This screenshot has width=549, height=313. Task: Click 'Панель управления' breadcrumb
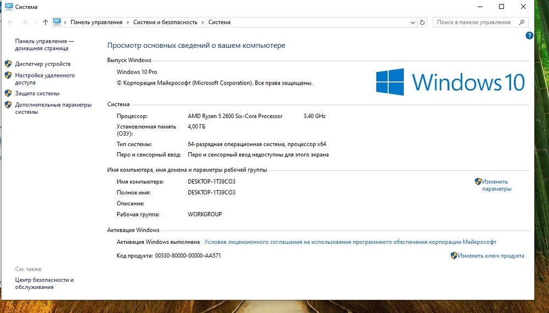coord(96,22)
